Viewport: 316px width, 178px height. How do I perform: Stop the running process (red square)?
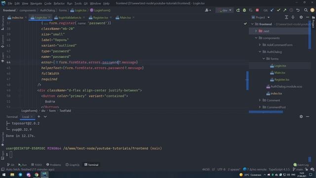tap(257, 10)
